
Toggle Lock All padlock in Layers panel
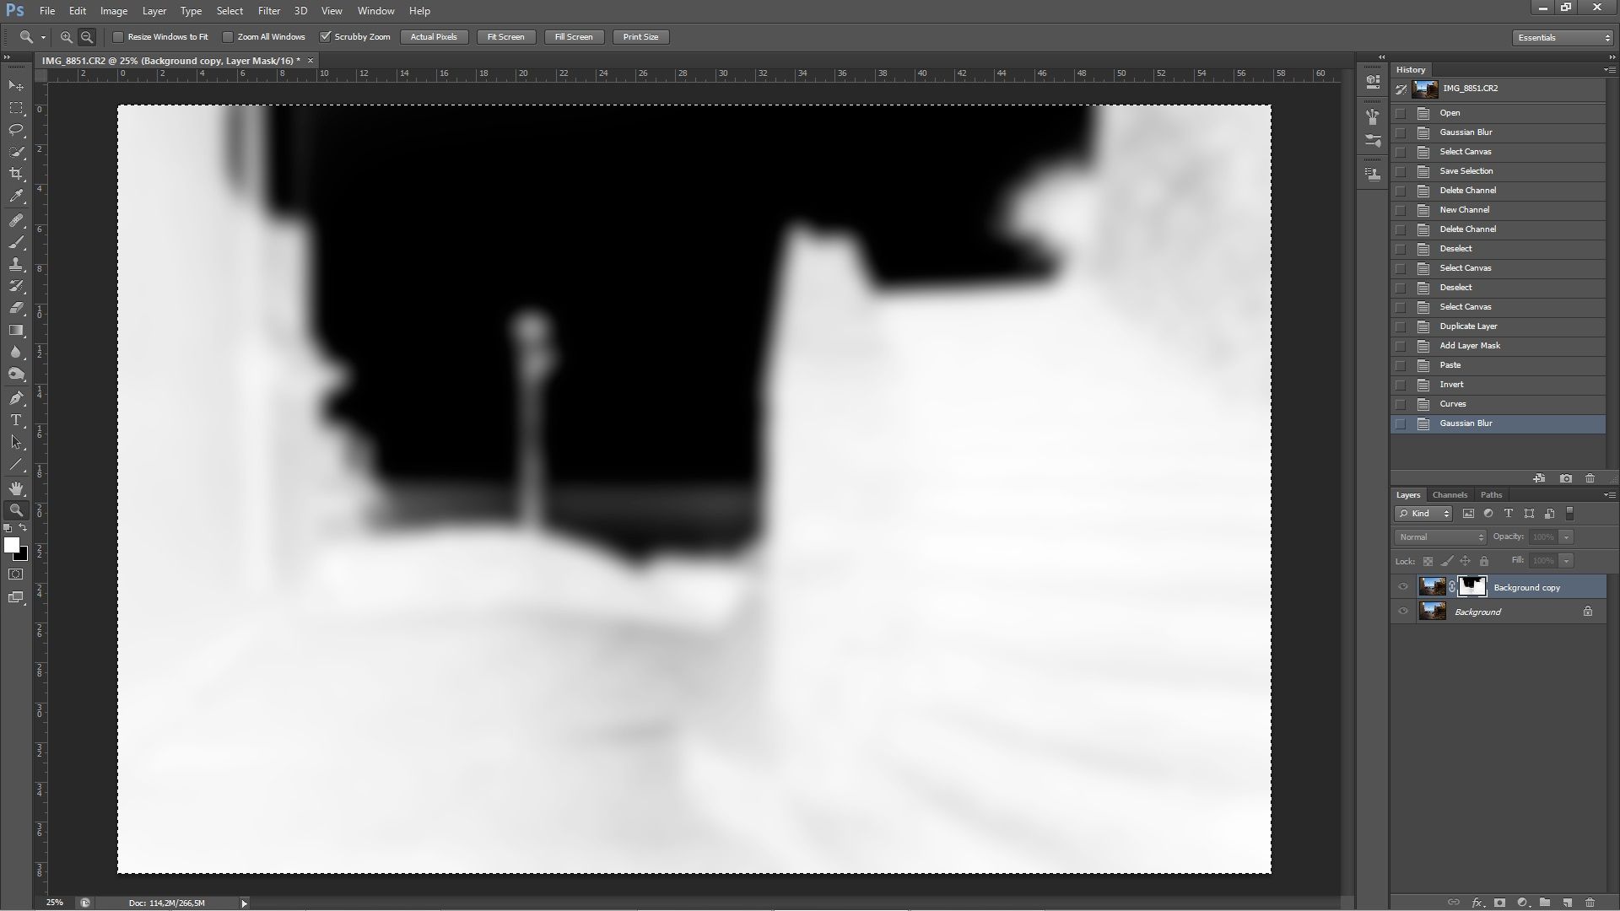[1484, 561]
